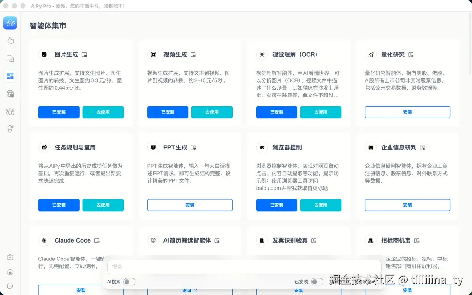This screenshot has height=295, width=472.
Task: Click the 发票识别验真 invoice icon
Action: (262, 240)
